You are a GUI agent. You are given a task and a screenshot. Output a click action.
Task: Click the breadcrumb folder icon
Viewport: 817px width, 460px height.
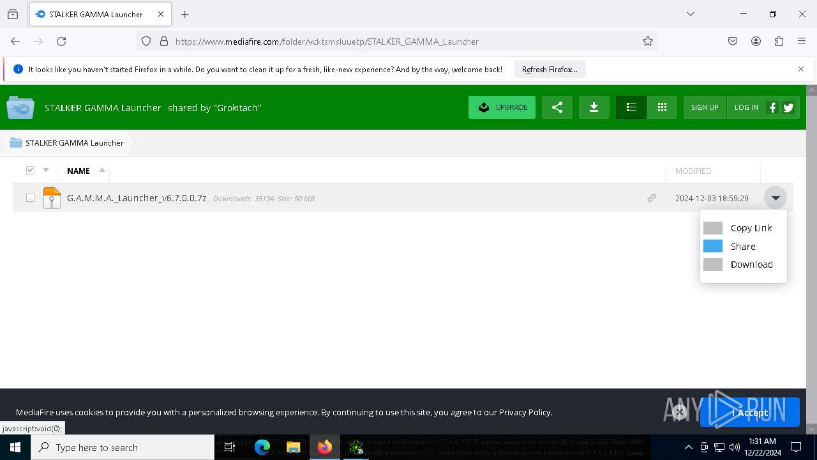[16, 142]
